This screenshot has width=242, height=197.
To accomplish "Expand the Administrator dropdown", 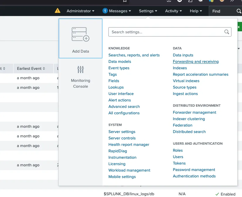I will tap(81, 11).
